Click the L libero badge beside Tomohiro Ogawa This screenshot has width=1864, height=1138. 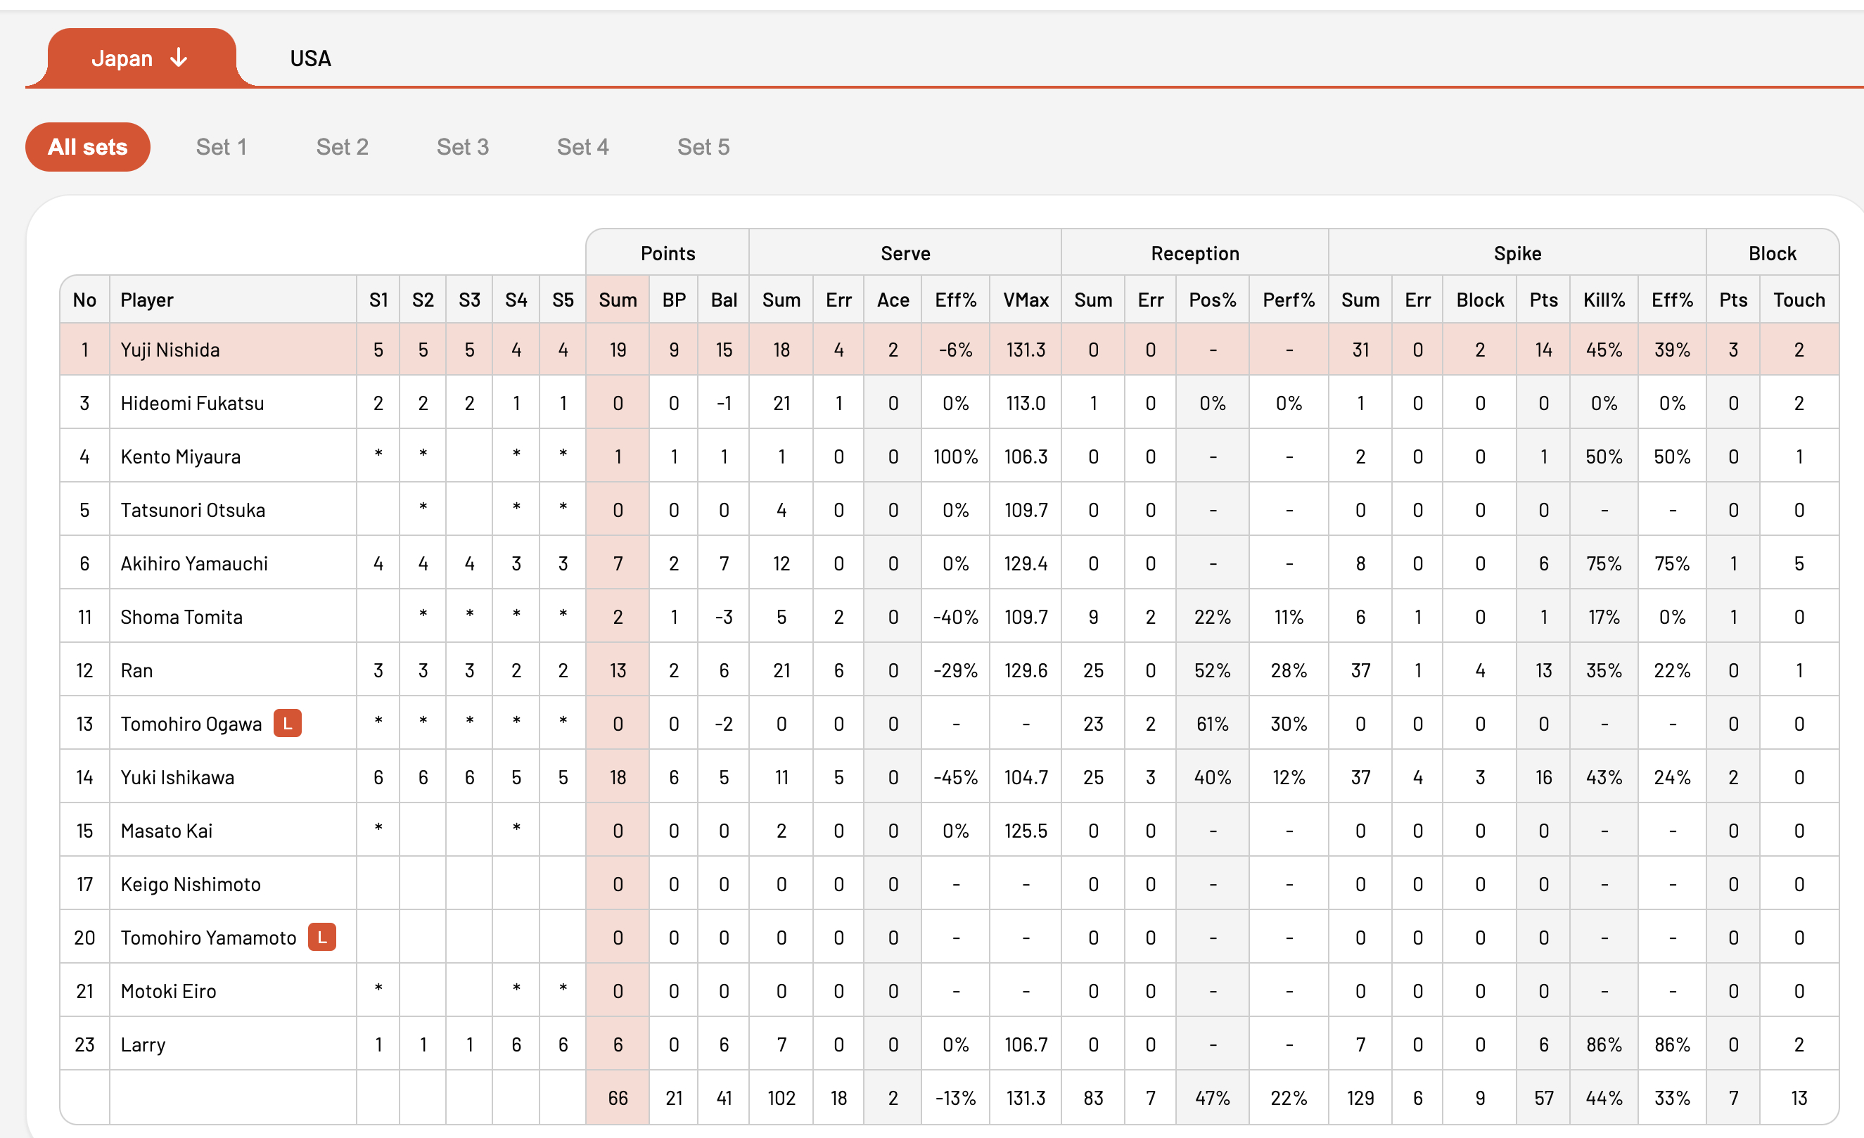[288, 723]
